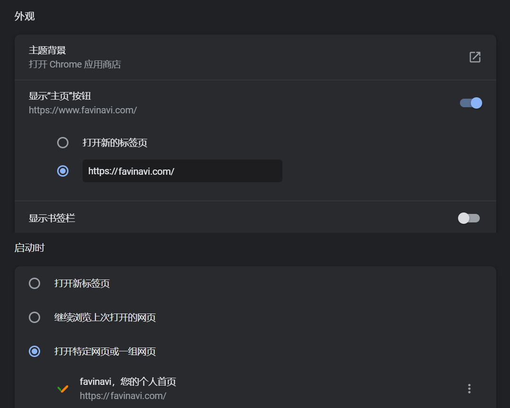Enable the 显示书签栏 toggle
The height and width of the screenshot is (408, 510).
[469, 218]
